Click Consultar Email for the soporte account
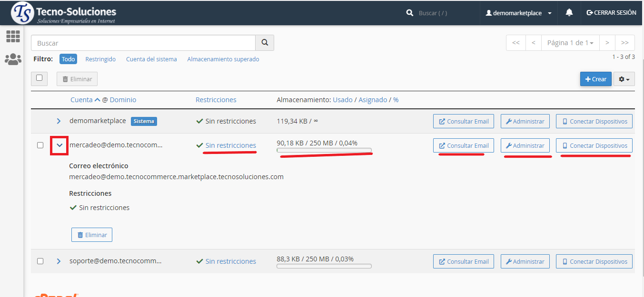 [x=463, y=261]
